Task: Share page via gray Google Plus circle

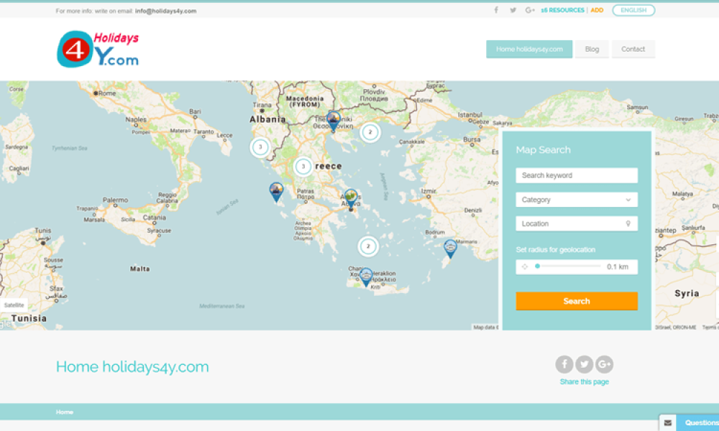Action: point(604,364)
